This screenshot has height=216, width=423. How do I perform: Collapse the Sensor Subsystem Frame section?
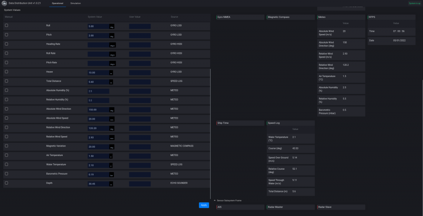click(215, 200)
